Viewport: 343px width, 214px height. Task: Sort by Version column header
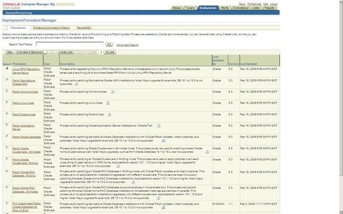pyautogui.click(x=233, y=64)
